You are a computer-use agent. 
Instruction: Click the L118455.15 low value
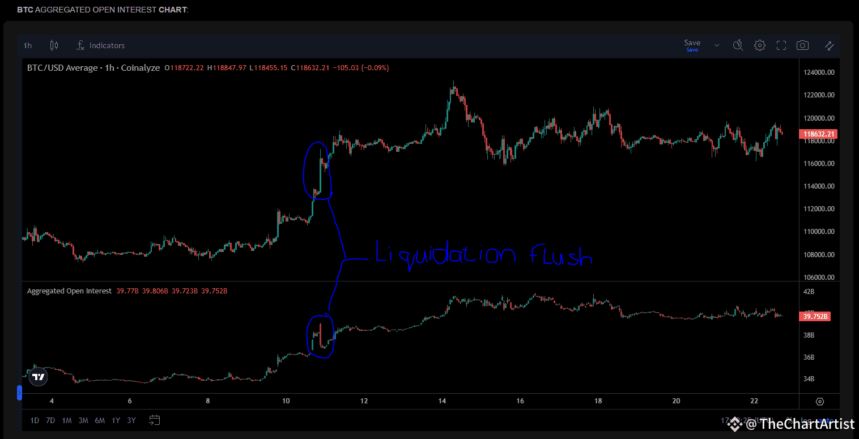pyautogui.click(x=269, y=68)
